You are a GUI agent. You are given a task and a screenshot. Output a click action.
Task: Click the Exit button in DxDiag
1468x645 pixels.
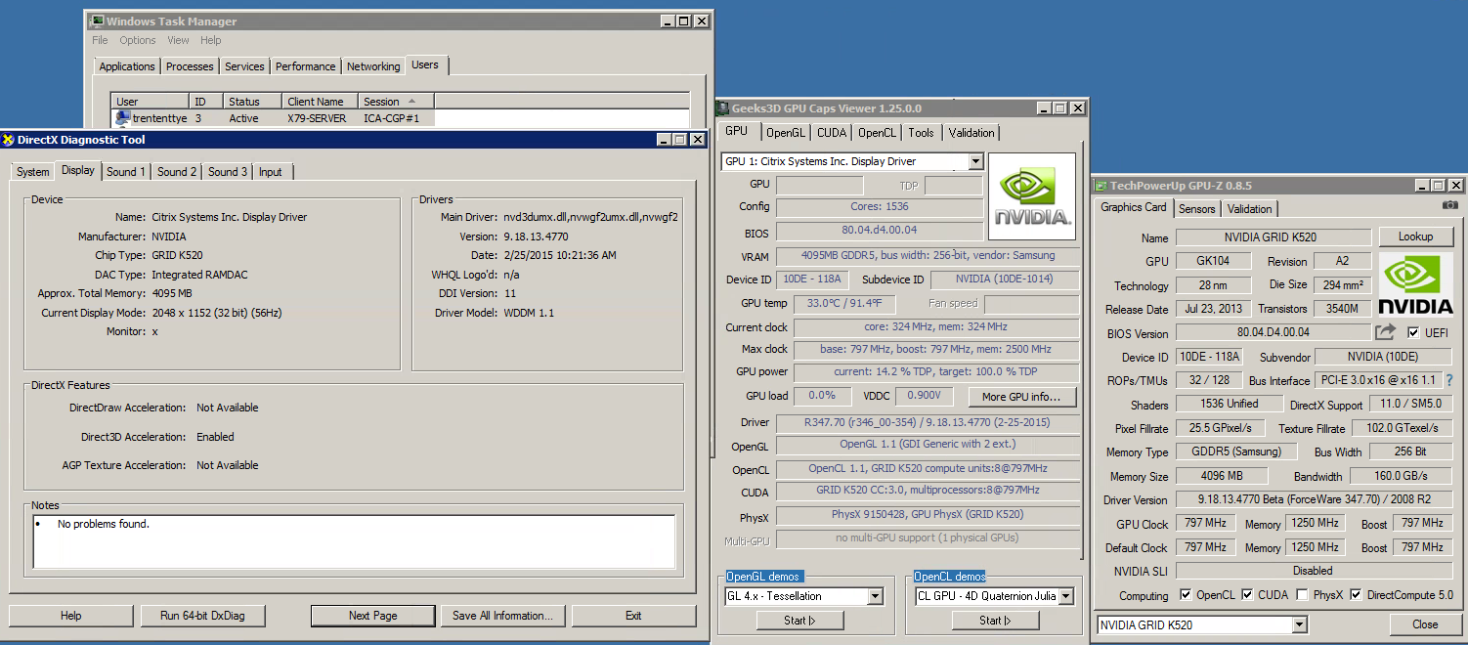633,616
